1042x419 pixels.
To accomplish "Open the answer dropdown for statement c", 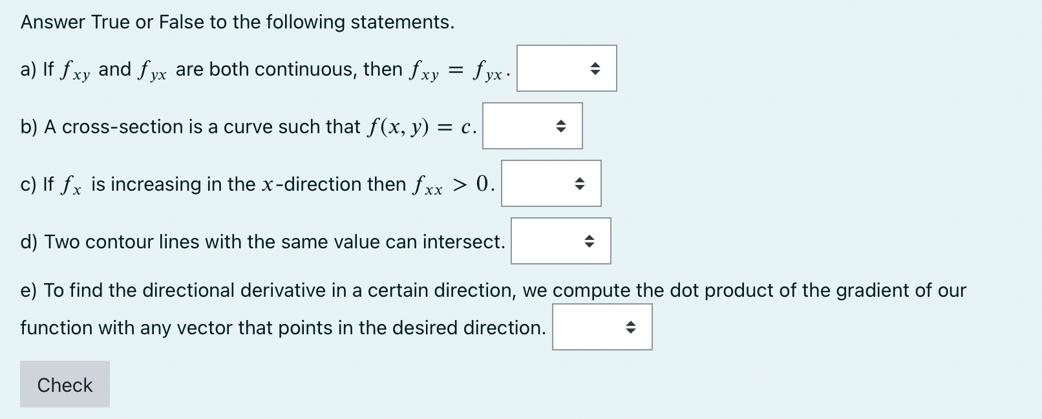I will point(551,184).
